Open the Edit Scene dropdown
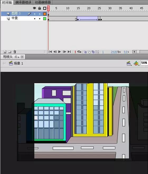 click(x=129, y=63)
